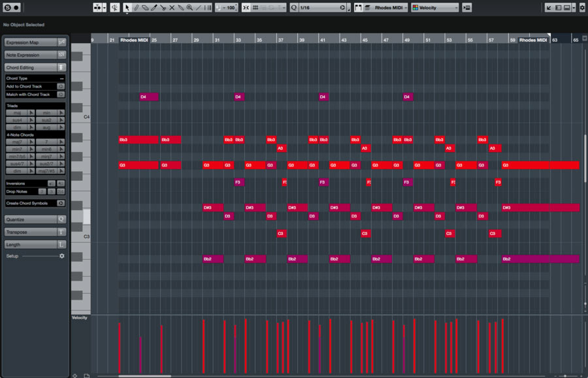
Task: Click the Match with Chord Track button
Action: click(x=60, y=95)
